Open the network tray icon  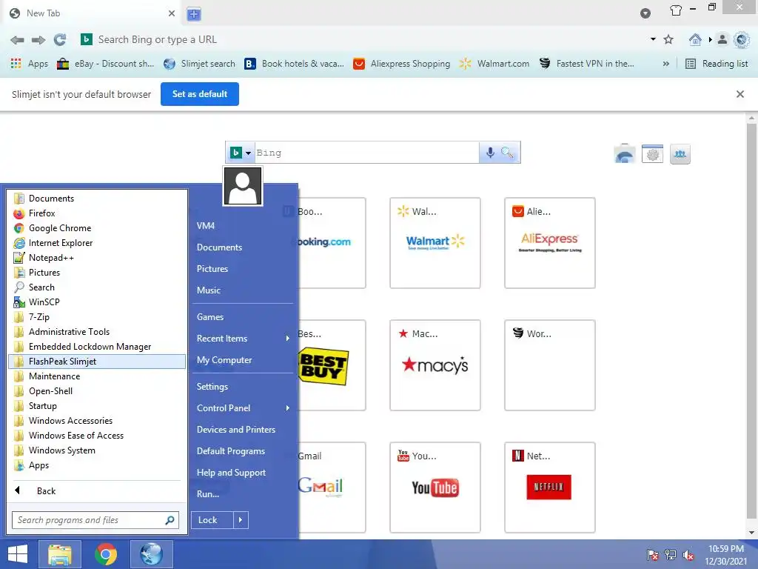point(671,556)
